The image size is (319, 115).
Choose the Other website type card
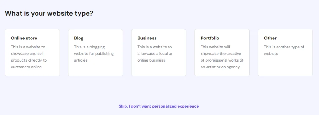(x=285, y=53)
